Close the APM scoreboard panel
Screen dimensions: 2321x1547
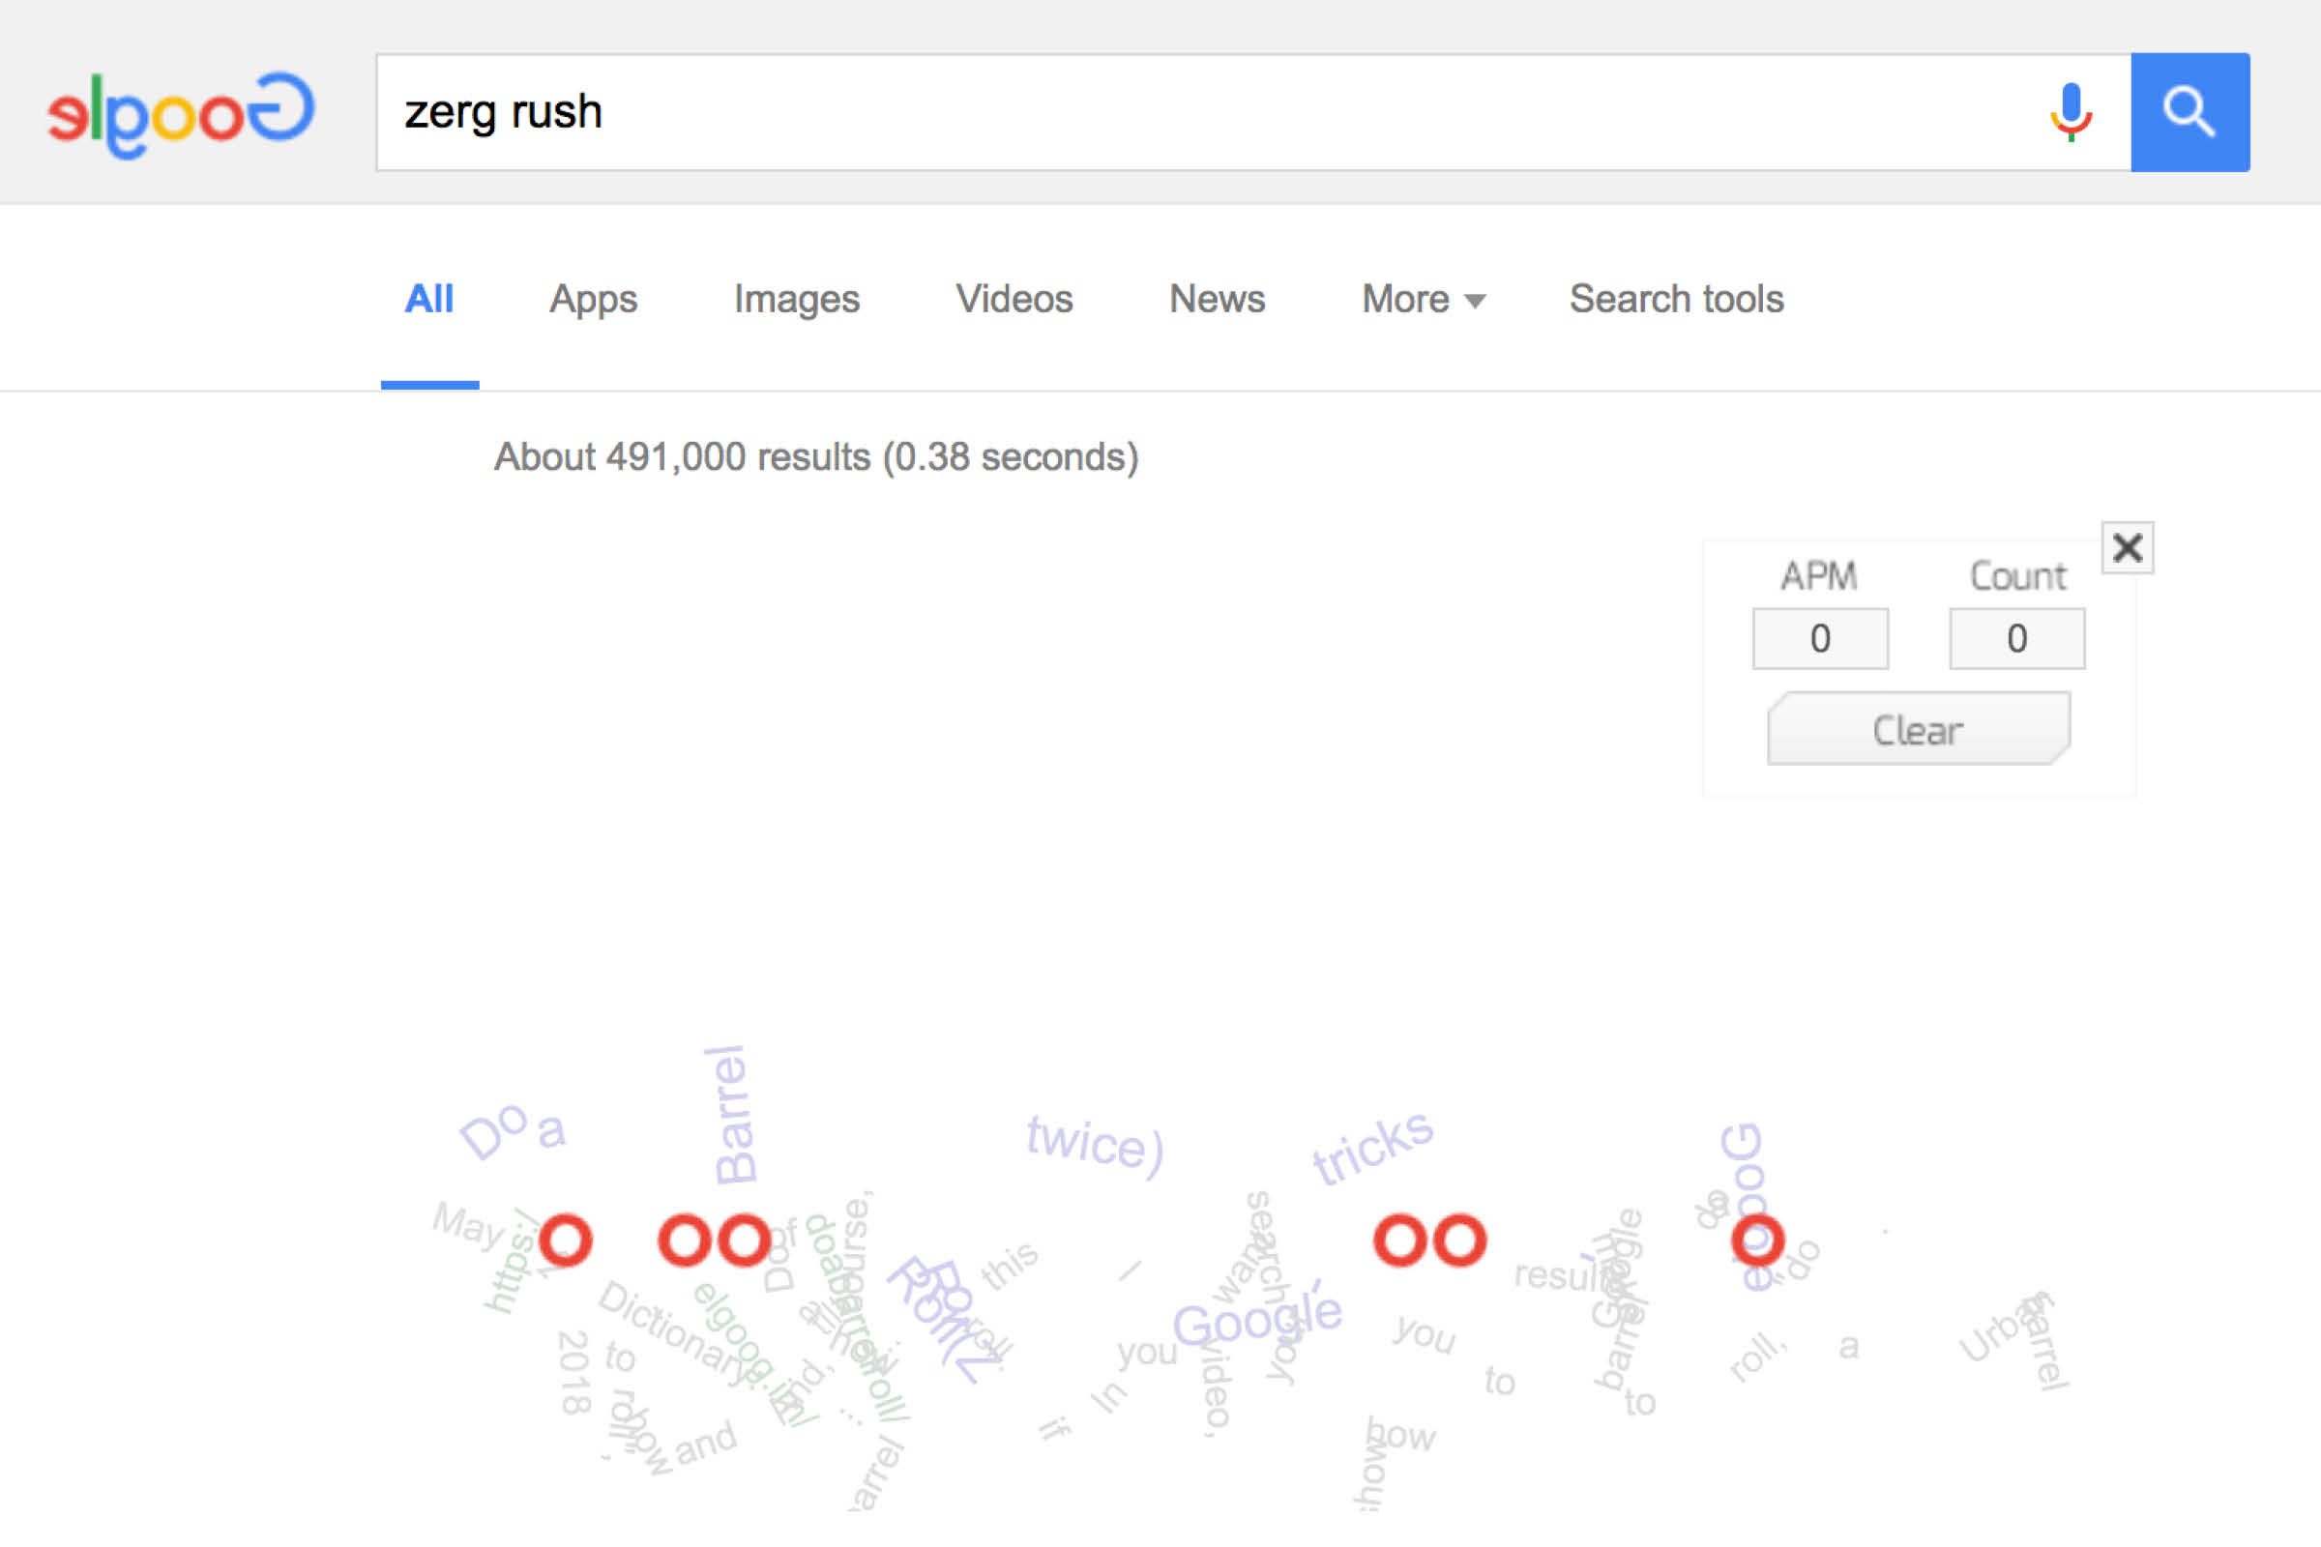tap(2128, 548)
